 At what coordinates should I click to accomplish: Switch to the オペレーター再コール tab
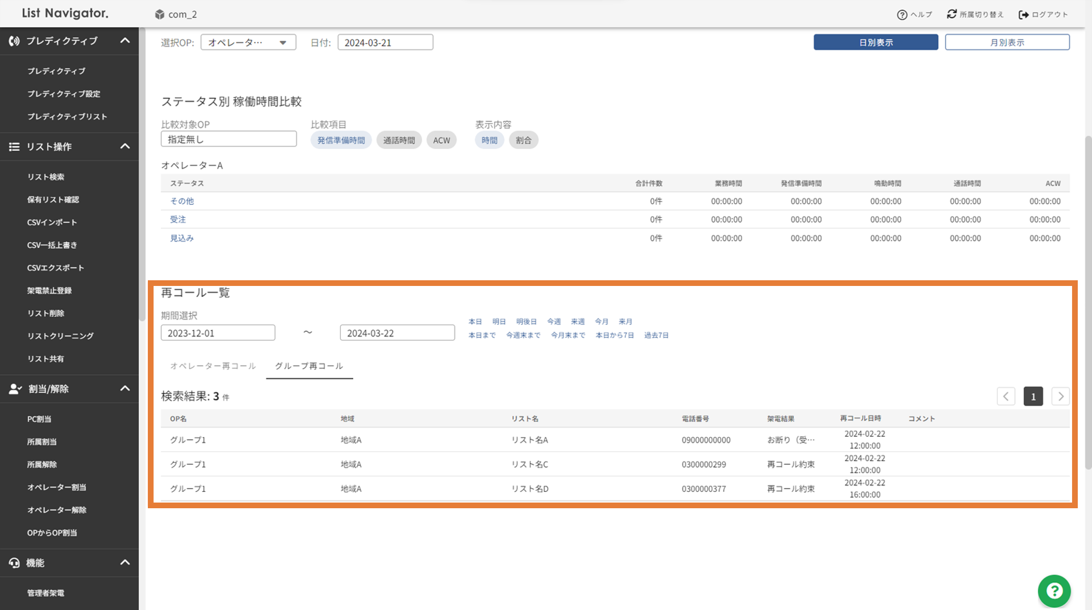213,366
